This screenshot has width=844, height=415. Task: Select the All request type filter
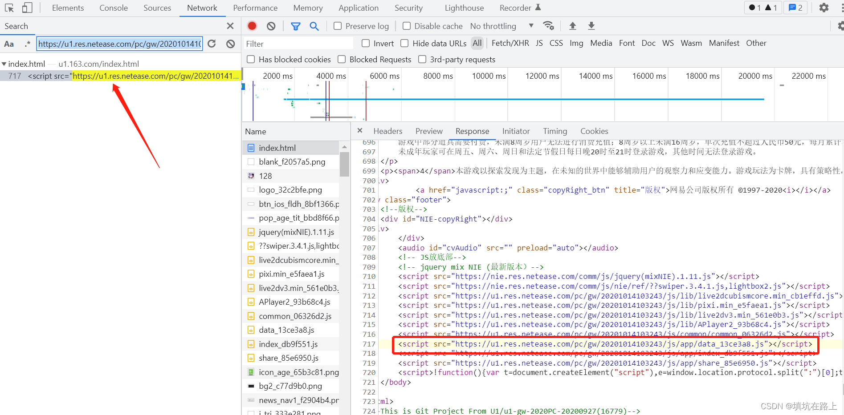477,43
